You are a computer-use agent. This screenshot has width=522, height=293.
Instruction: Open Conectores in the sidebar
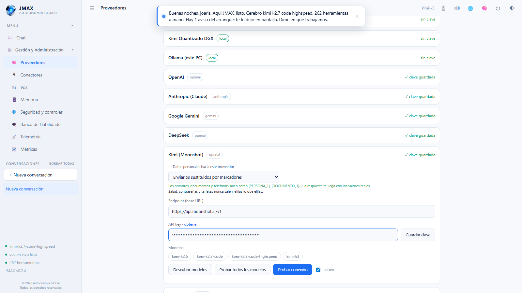(x=40, y=75)
